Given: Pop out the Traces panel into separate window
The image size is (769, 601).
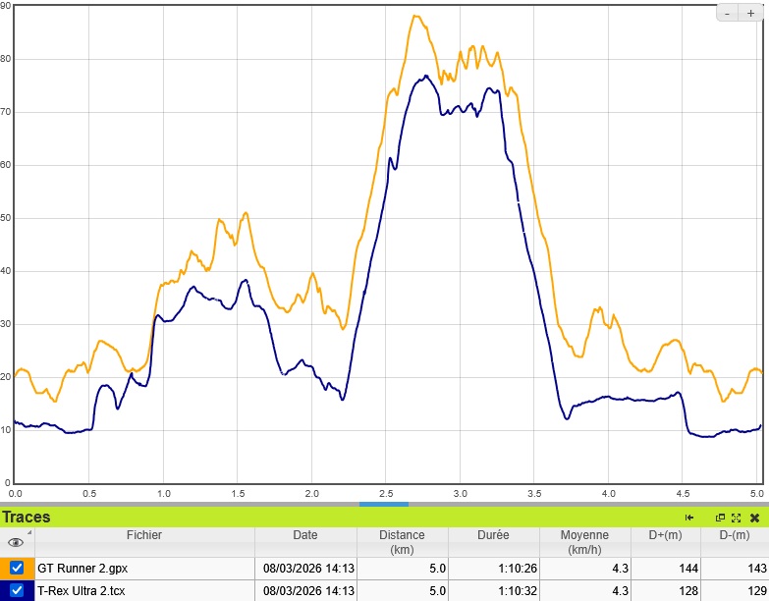Looking at the screenshot, I should click(x=720, y=518).
